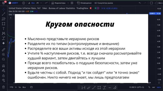Collapse the indicator legend chevron

[11, 18]
